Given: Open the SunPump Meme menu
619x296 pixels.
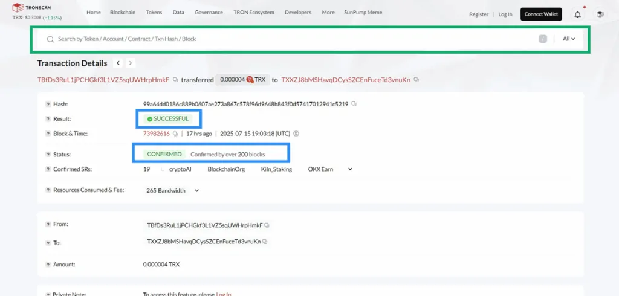Looking at the screenshot, I should click(363, 12).
